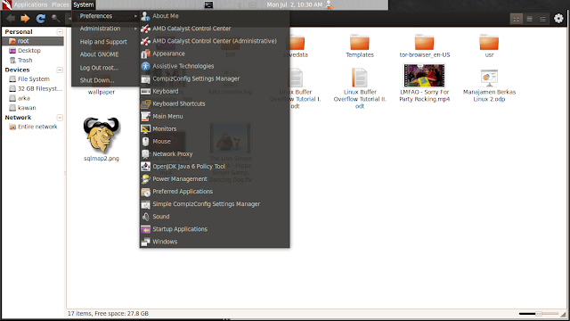Click the System menu in top panel
Image resolution: width=570 pixels, height=321 pixels.
click(x=83, y=4)
